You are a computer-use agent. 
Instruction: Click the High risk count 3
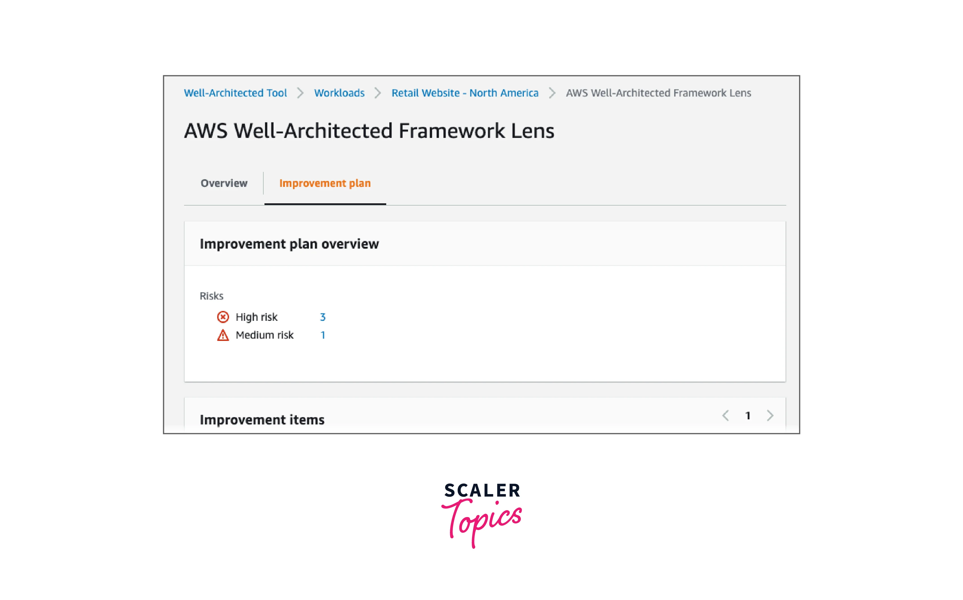tap(323, 317)
